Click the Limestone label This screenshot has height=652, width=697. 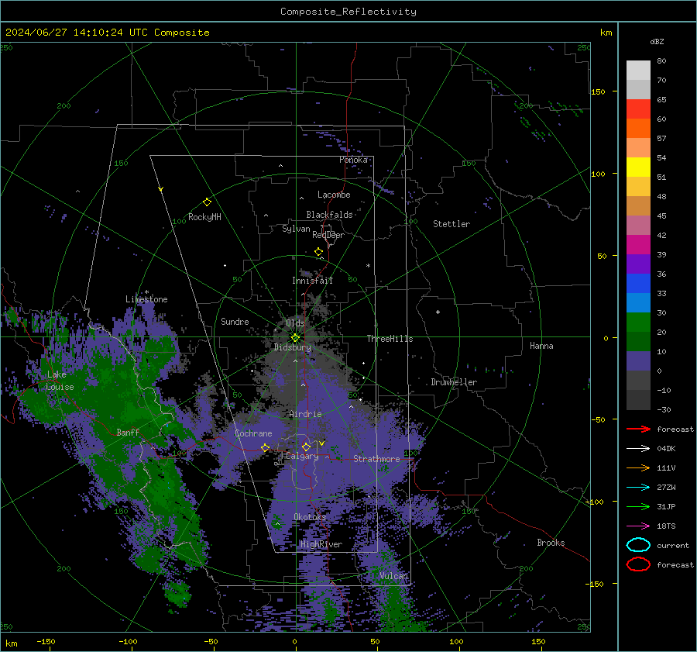pyautogui.click(x=146, y=299)
